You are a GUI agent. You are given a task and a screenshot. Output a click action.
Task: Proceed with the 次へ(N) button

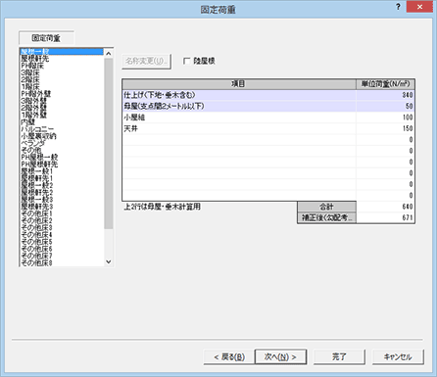[280, 356]
